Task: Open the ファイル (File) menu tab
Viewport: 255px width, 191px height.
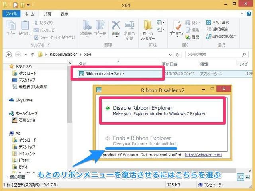Action: pos(11,13)
